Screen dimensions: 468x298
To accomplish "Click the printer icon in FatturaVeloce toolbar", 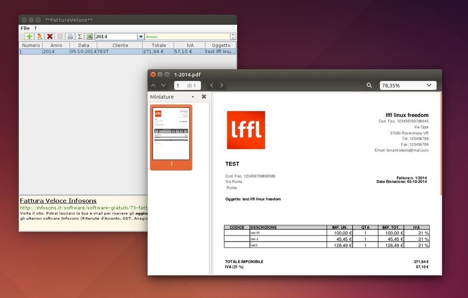I will (70, 37).
